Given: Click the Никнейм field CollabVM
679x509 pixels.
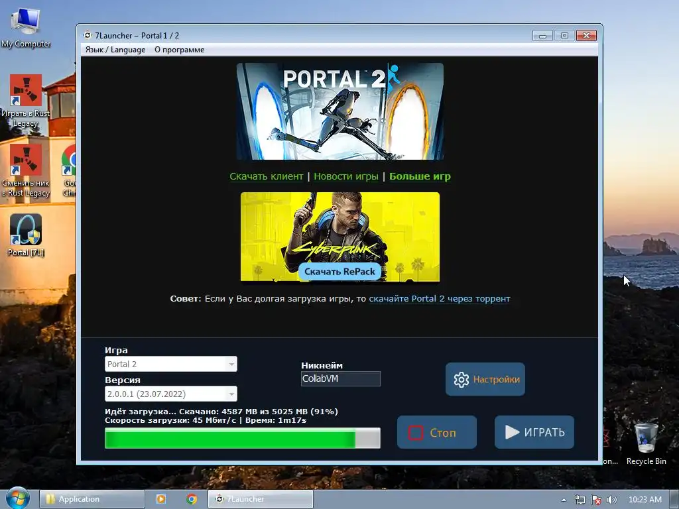Looking at the screenshot, I should [x=341, y=378].
